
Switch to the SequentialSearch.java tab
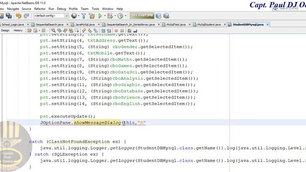click(x=49, y=24)
